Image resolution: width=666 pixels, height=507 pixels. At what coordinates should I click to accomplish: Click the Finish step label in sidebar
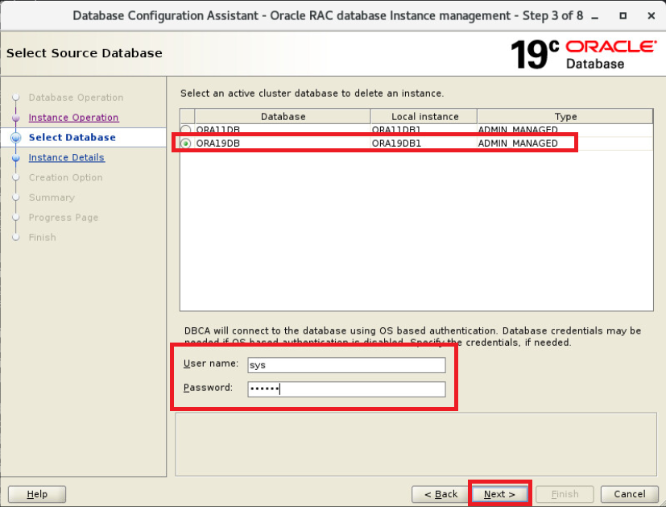pyautogui.click(x=42, y=237)
